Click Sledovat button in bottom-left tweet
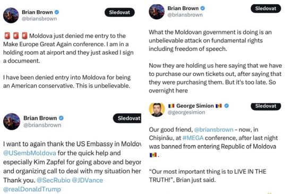The height and width of the screenshot is (194, 292). [127, 118]
